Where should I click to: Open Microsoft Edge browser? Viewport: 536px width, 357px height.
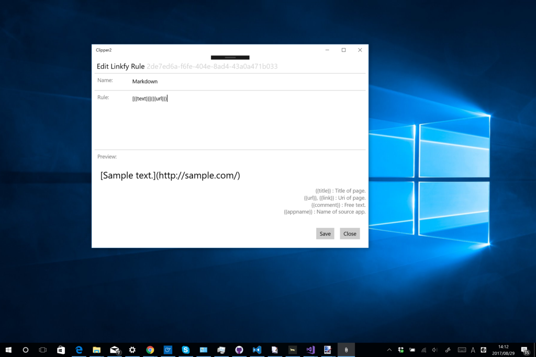coord(79,350)
